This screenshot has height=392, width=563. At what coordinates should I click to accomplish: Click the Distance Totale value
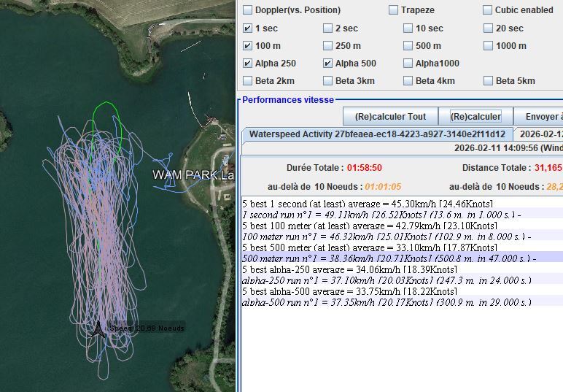[548, 168]
